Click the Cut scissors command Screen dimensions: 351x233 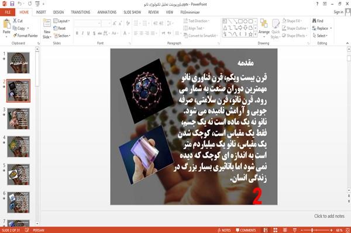point(18,21)
